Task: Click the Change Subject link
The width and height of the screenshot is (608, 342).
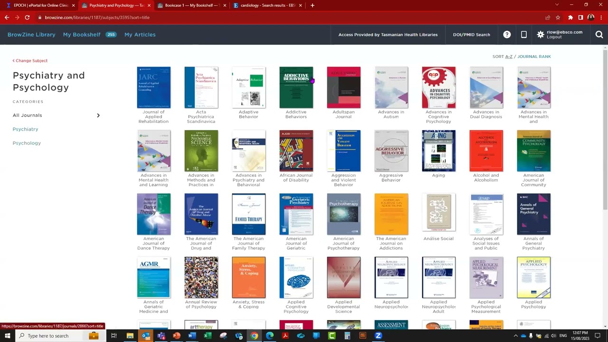Action: pyautogui.click(x=30, y=61)
